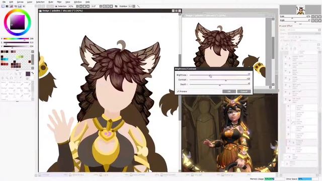The width and height of the screenshot is (322, 181).
Task: Click the Depth slider track
Action: (x=219, y=84)
